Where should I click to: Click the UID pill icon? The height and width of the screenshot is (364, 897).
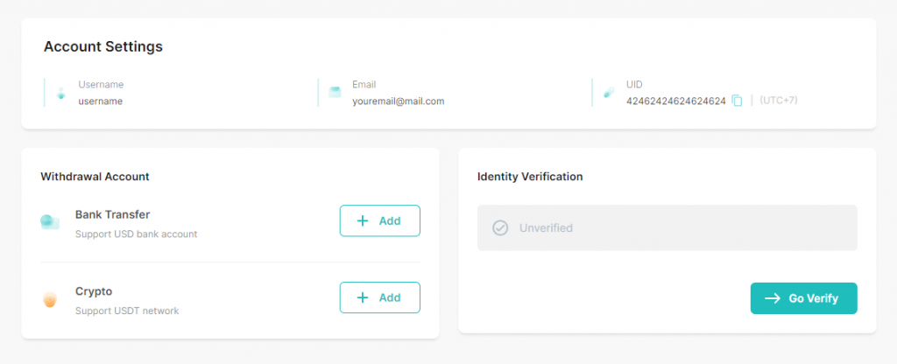(609, 93)
